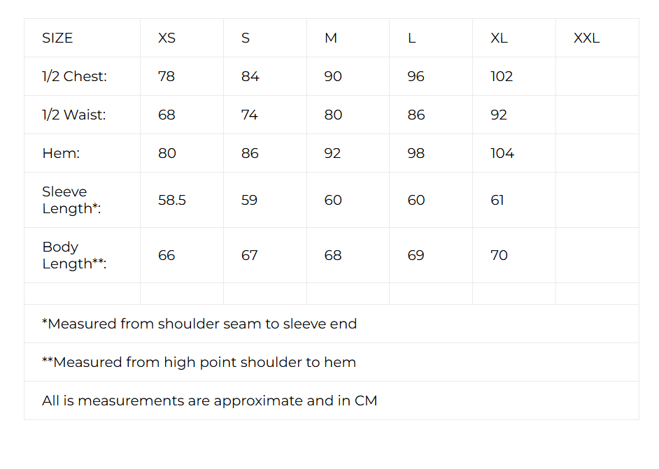Select Hem value 98 for size L
The height and width of the screenshot is (469, 659).
tap(416, 154)
